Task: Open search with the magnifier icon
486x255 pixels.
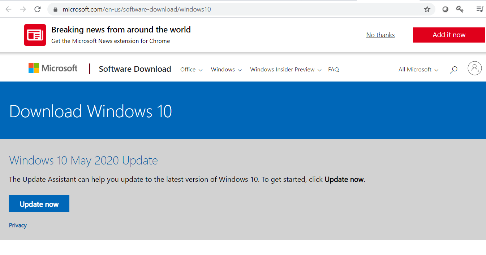Action: [x=453, y=70]
